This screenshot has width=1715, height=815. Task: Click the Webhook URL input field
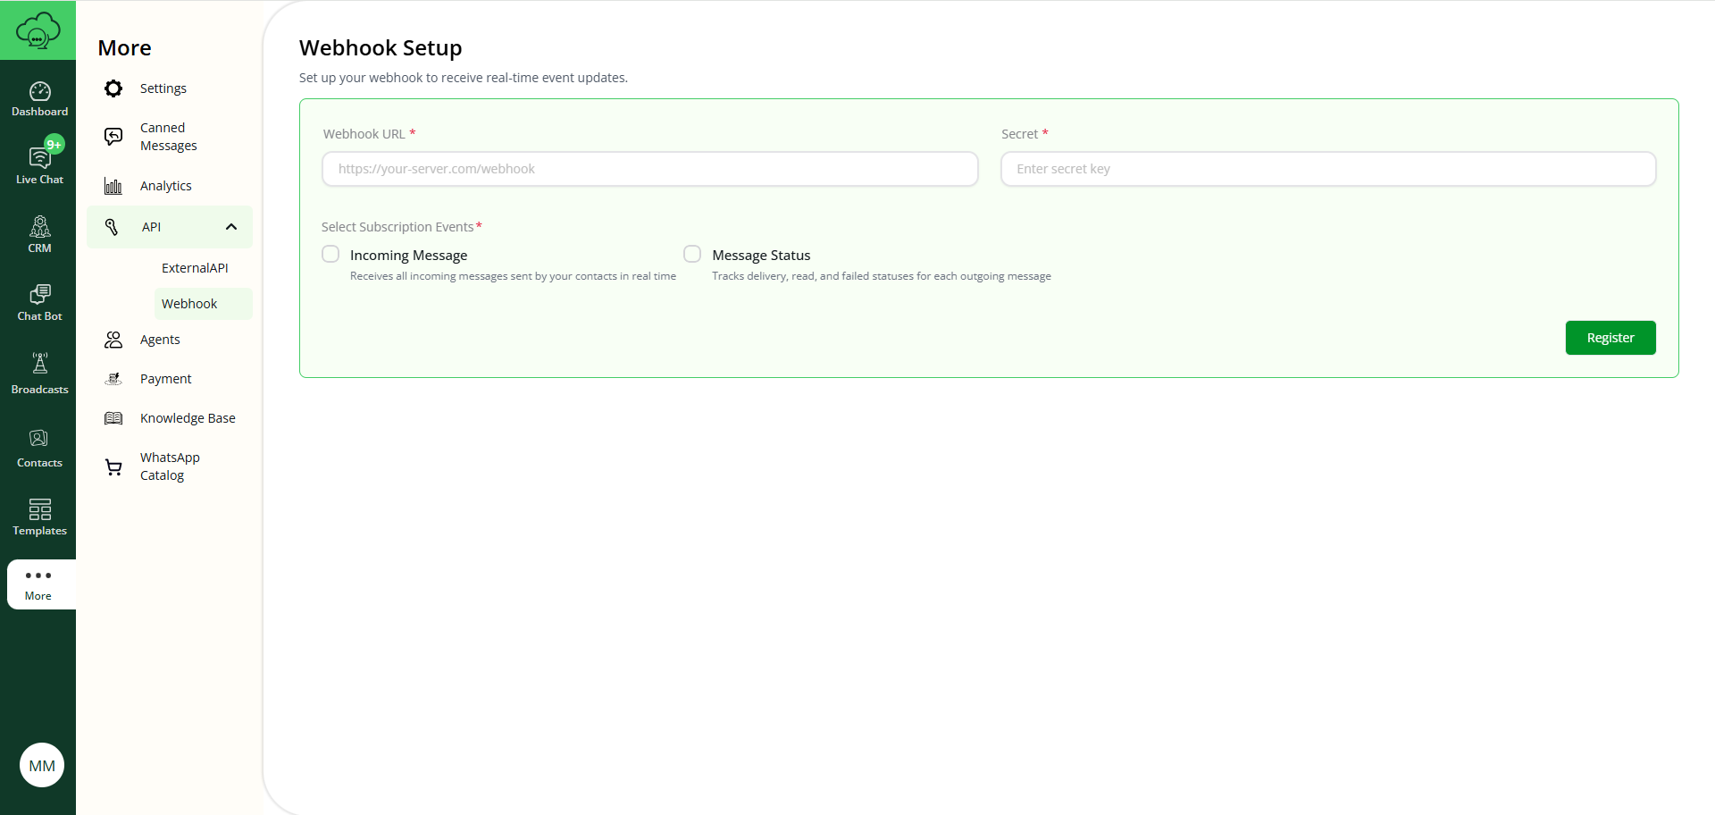649,169
